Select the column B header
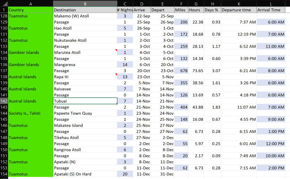Viewport: 290px width, 179px height. pos(85,4)
